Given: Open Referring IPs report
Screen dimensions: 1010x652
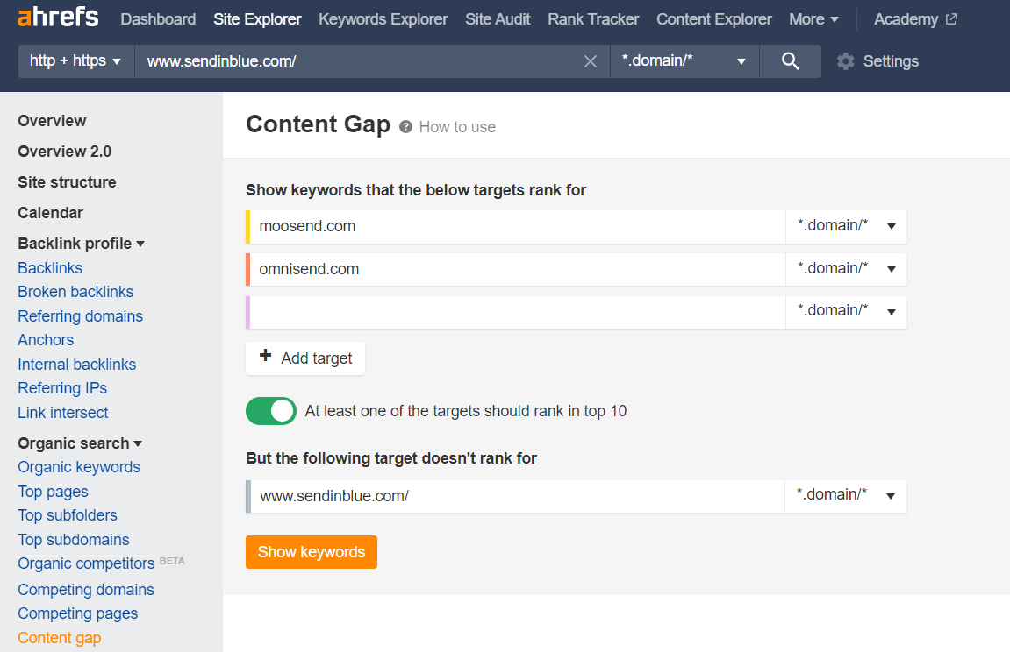Looking at the screenshot, I should point(62,388).
